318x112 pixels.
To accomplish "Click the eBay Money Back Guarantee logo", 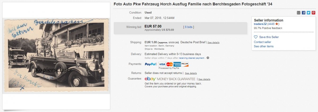I will pos(170,79).
